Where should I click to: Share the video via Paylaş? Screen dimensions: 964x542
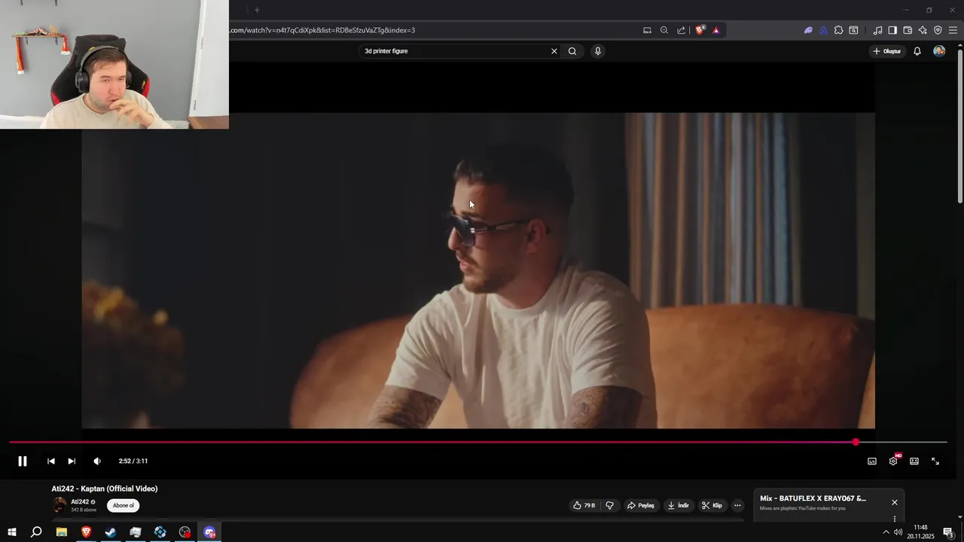pos(641,505)
